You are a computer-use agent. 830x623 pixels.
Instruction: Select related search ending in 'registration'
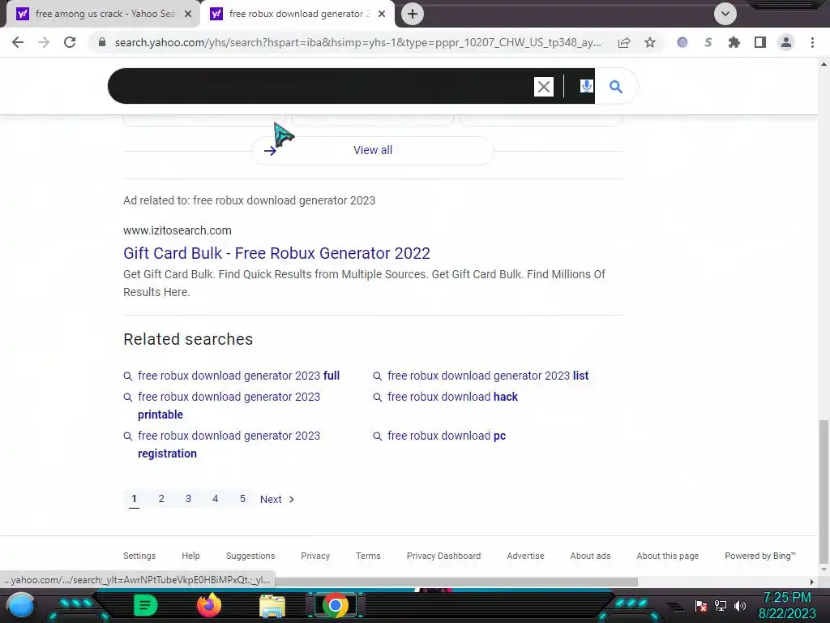229,445
